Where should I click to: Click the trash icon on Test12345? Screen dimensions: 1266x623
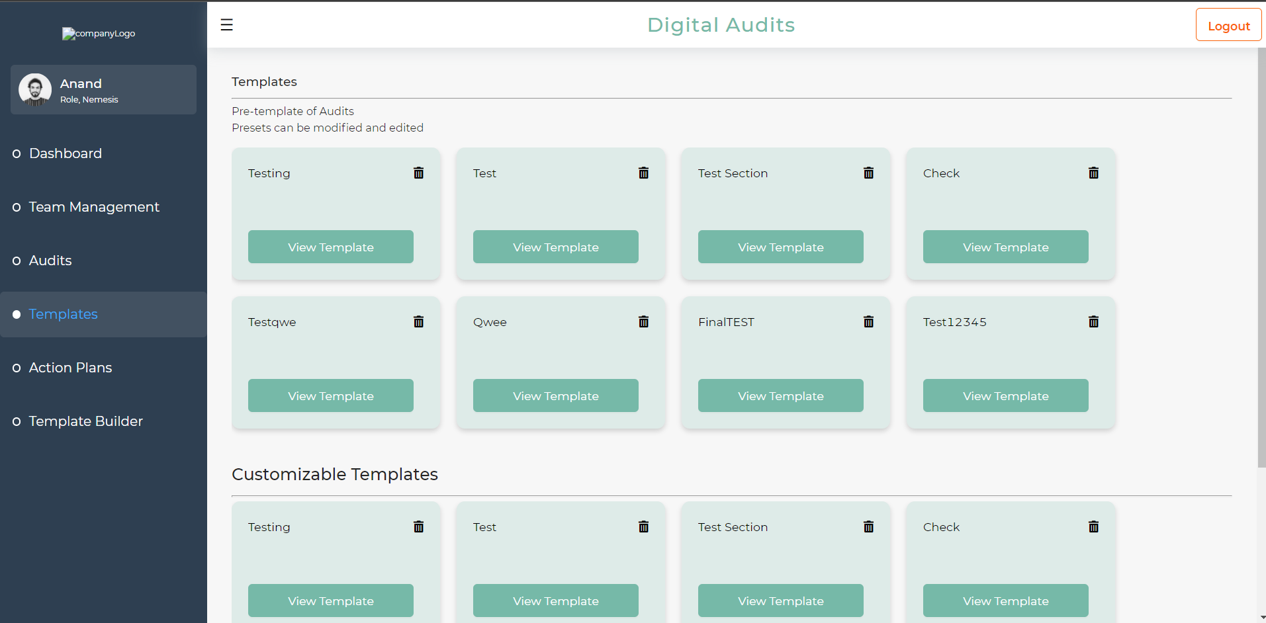[x=1094, y=321]
